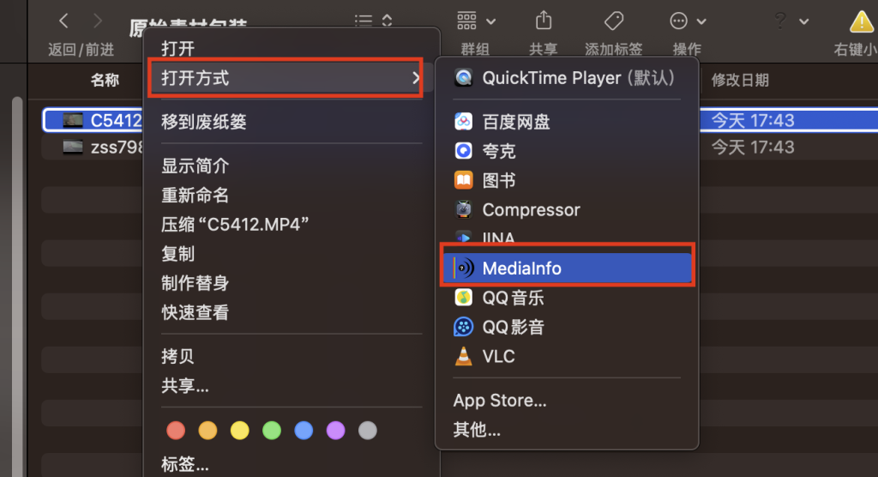Select QQ音乐 app icon
The width and height of the screenshot is (878, 477).
coord(464,298)
